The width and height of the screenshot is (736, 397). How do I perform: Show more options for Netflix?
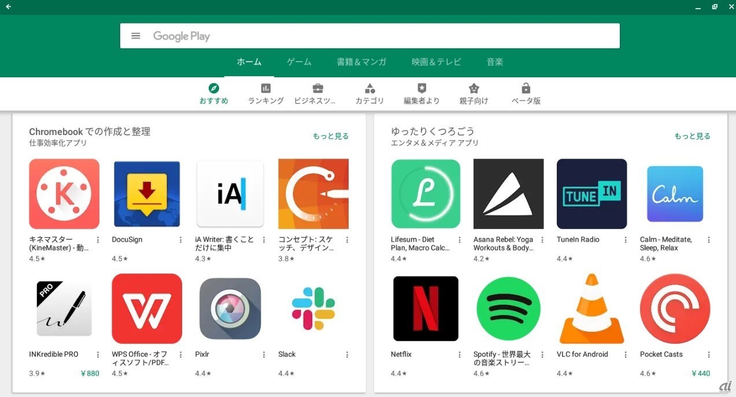tap(460, 355)
